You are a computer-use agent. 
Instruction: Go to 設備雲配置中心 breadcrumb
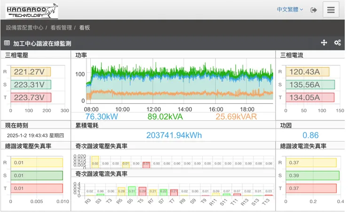point(24,27)
